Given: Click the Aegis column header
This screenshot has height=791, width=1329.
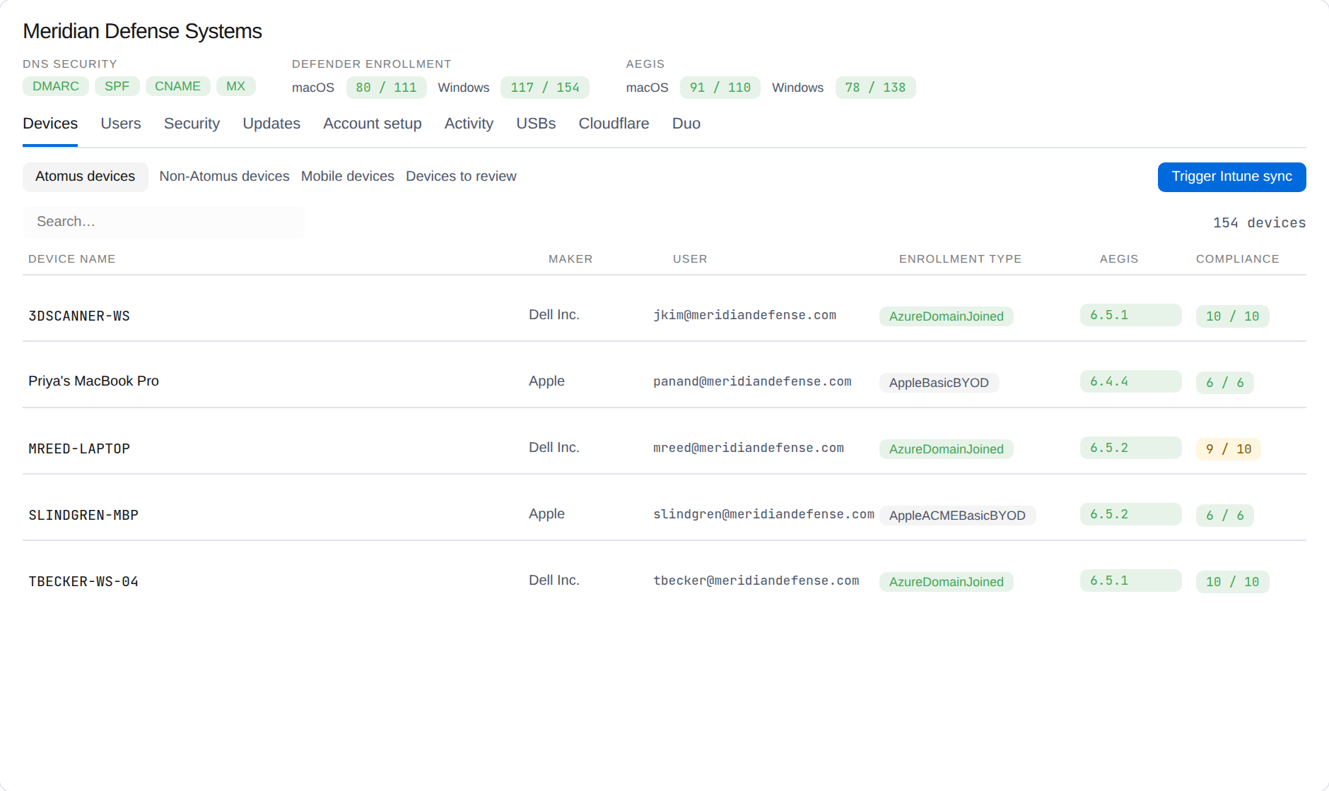Looking at the screenshot, I should tap(1119, 259).
